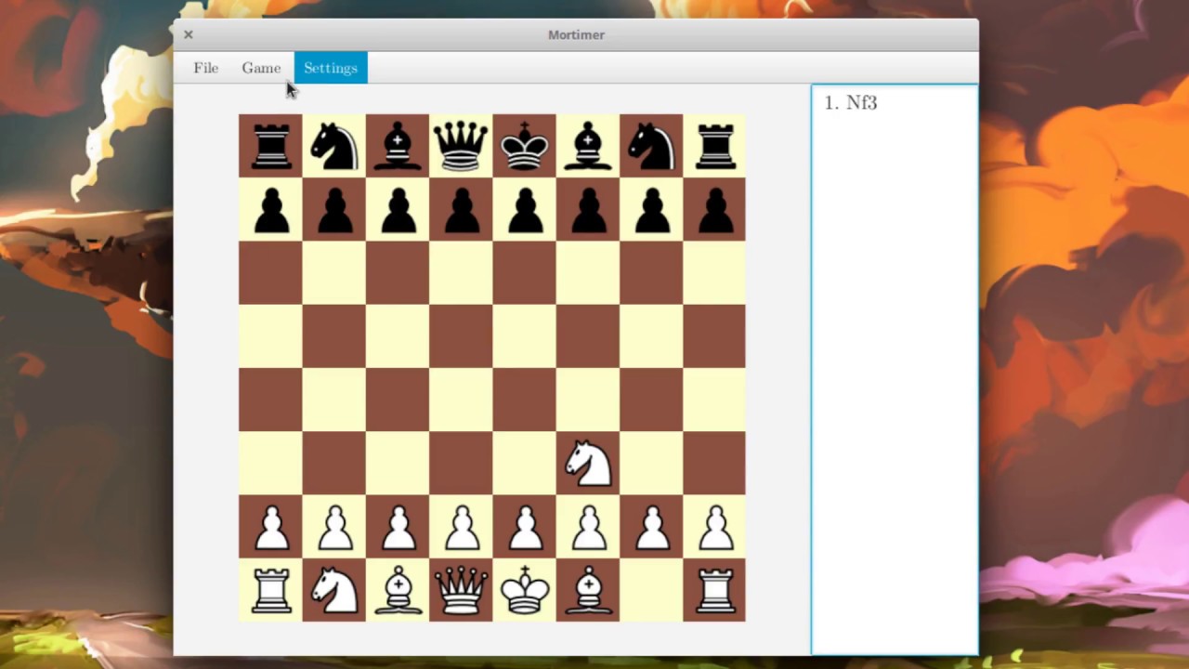Image resolution: width=1189 pixels, height=669 pixels.
Task: Close the Mortimer window
Action: click(189, 34)
